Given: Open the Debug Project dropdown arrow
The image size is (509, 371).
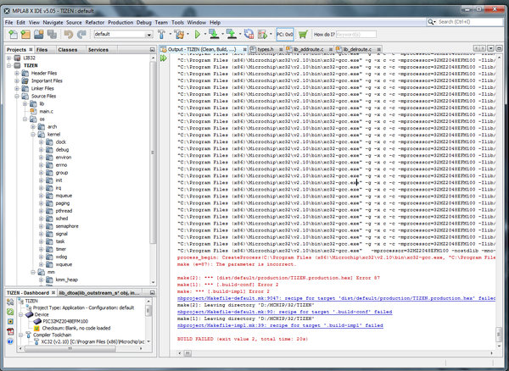Looking at the screenshot, I should click(271, 34).
